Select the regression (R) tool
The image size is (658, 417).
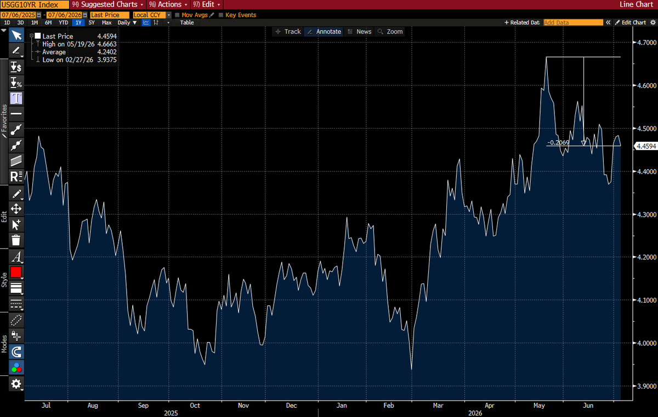(16, 177)
